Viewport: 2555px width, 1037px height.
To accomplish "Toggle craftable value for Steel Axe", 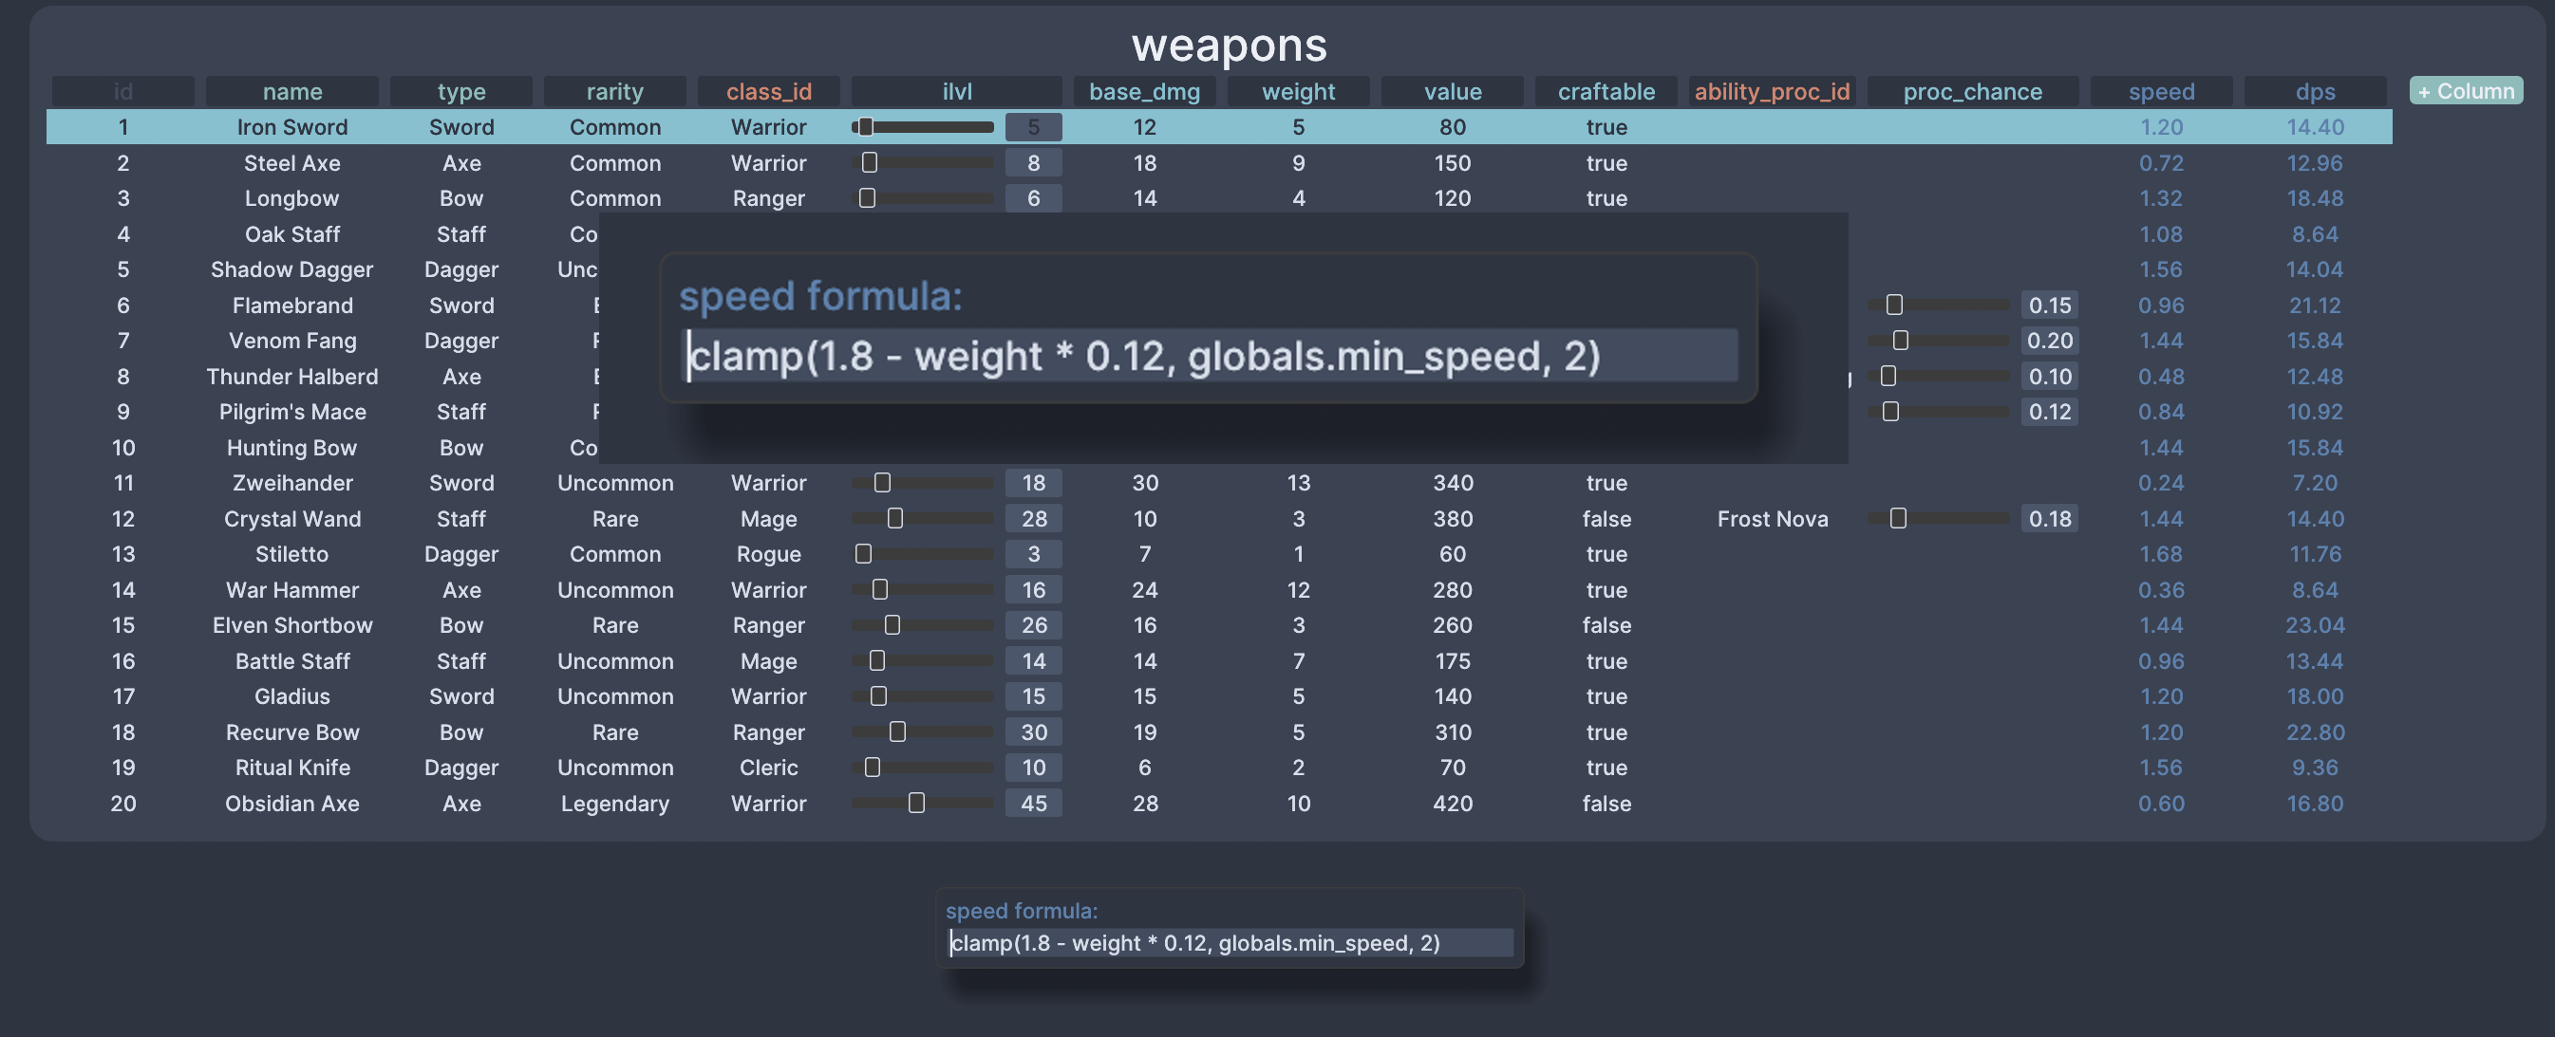I will point(1606,162).
